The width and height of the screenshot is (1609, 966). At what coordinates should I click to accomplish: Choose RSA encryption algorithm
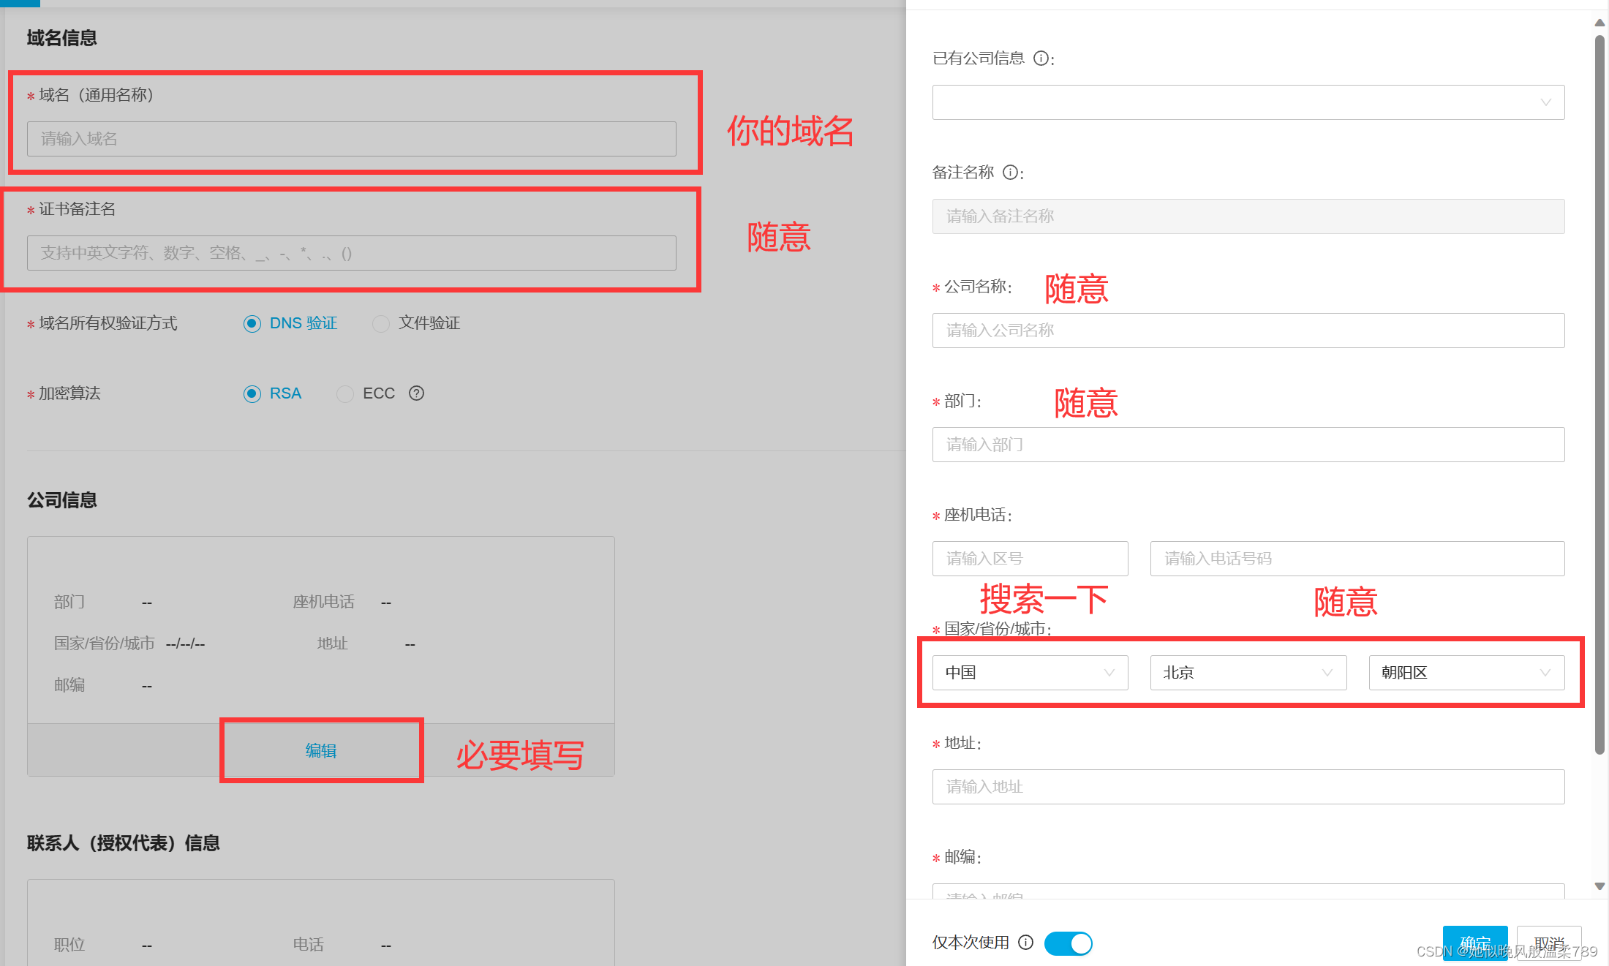[x=252, y=393]
